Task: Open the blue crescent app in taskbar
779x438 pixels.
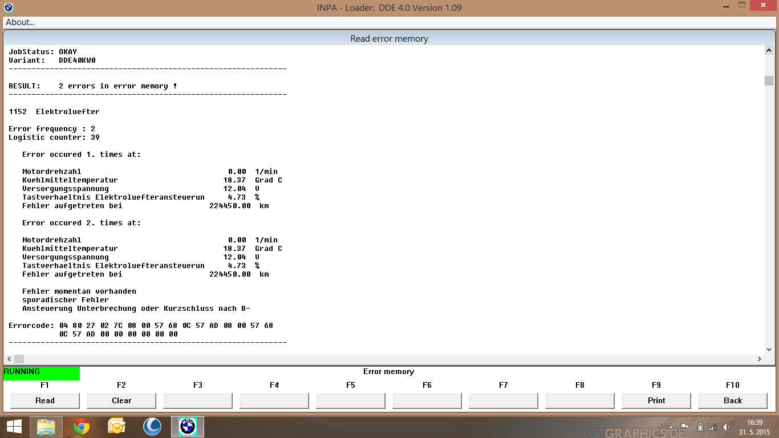Action: pos(152,427)
